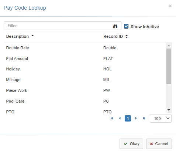Sort by Description column arrow
The image size is (176, 153).
(x=32, y=36)
